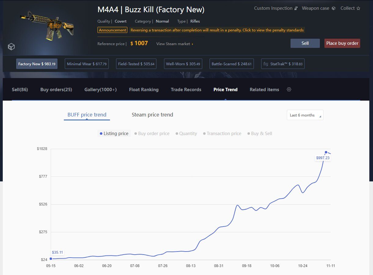Click the Custom Inspection brush icon
Screen dimensions: 373x275
click(x=295, y=8)
